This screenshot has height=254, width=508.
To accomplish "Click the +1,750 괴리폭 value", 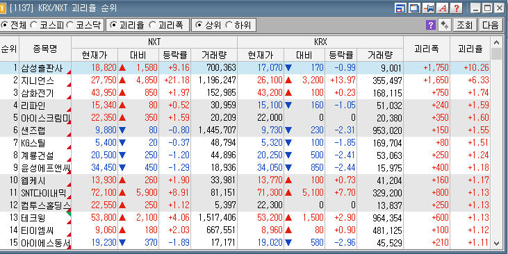I will pos(436,68).
